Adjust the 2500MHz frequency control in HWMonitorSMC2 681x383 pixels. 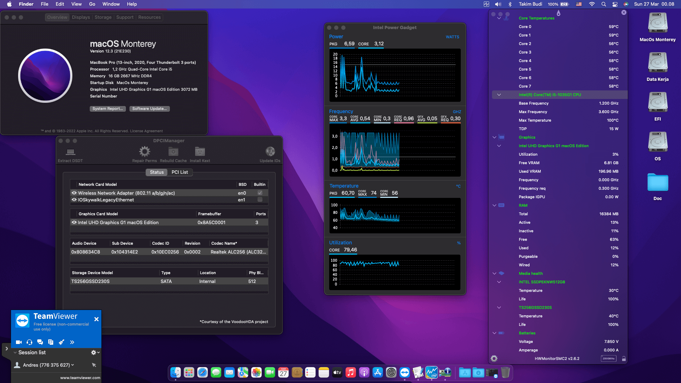[x=608, y=359]
